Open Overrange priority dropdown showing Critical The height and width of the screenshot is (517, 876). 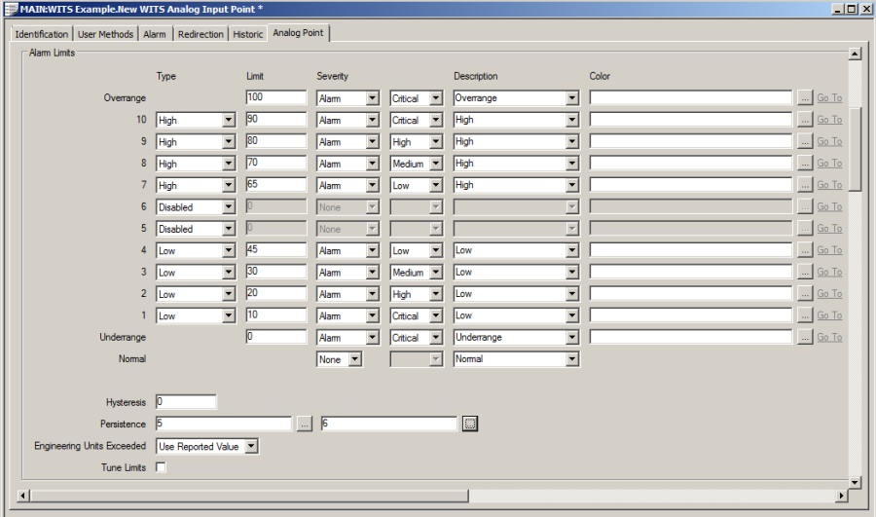[435, 98]
